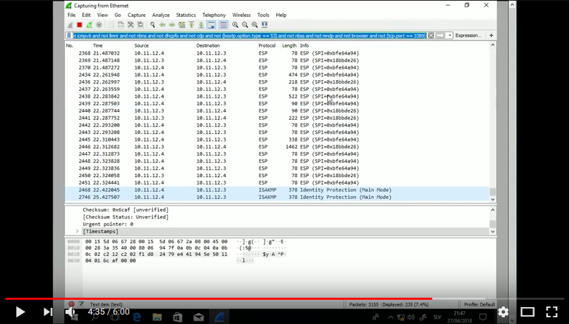This screenshot has height=324, width=569.
Task: Sort by the No. column header
Action: point(78,46)
